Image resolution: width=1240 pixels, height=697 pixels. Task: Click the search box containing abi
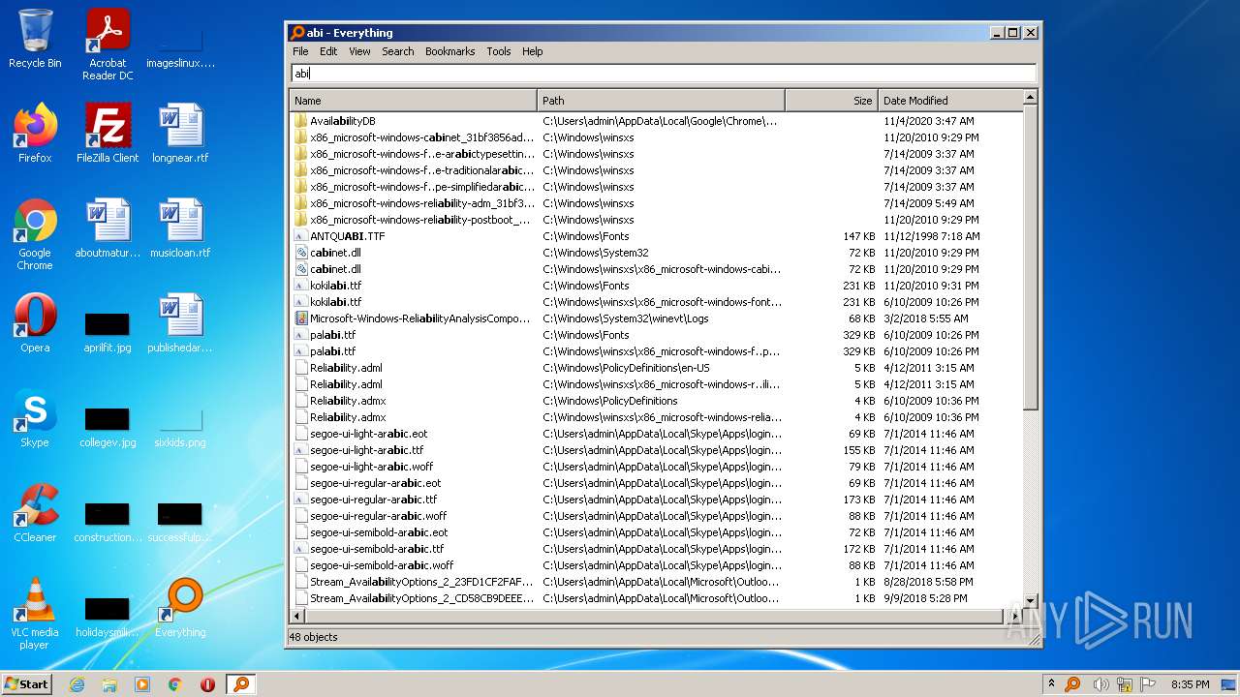(664, 73)
